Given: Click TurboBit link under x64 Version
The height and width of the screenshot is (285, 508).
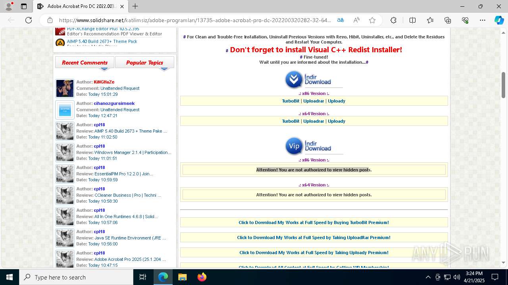Looking at the screenshot, I should point(291,121).
